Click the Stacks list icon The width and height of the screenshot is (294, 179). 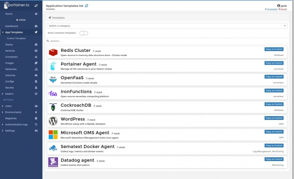pyautogui.click(x=36, y=45)
